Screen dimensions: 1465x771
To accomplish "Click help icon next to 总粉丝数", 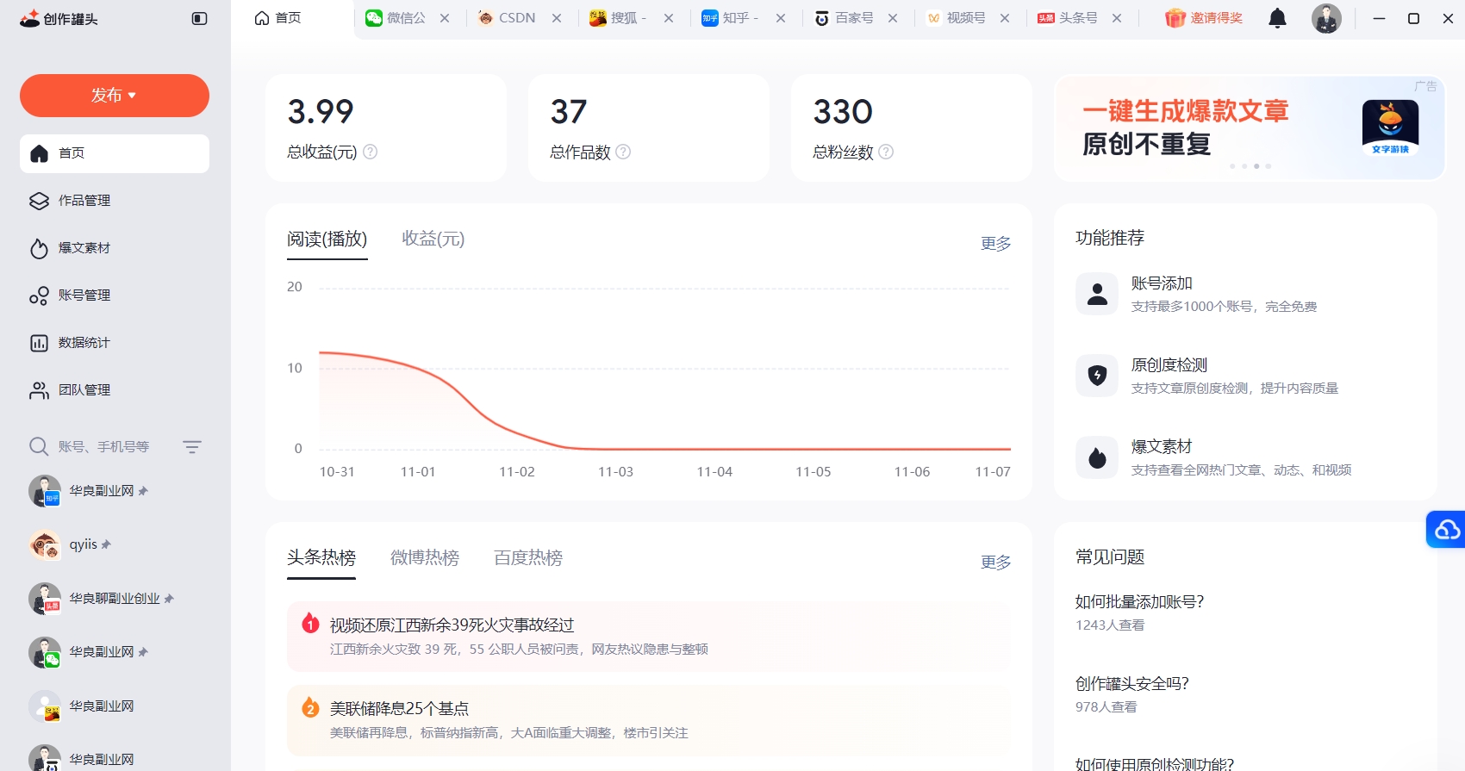I will coord(886,152).
